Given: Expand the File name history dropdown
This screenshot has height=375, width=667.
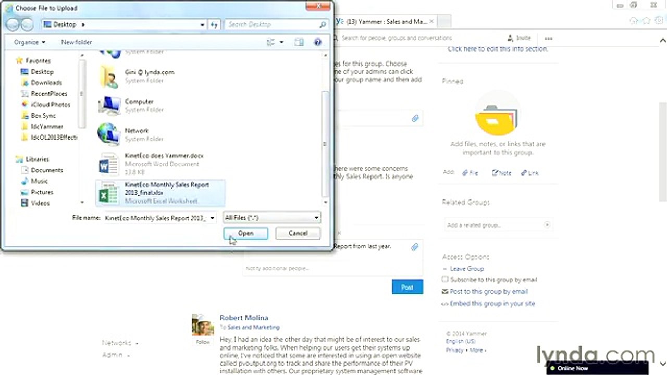Looking at the screenshot, I should point(212,218).
